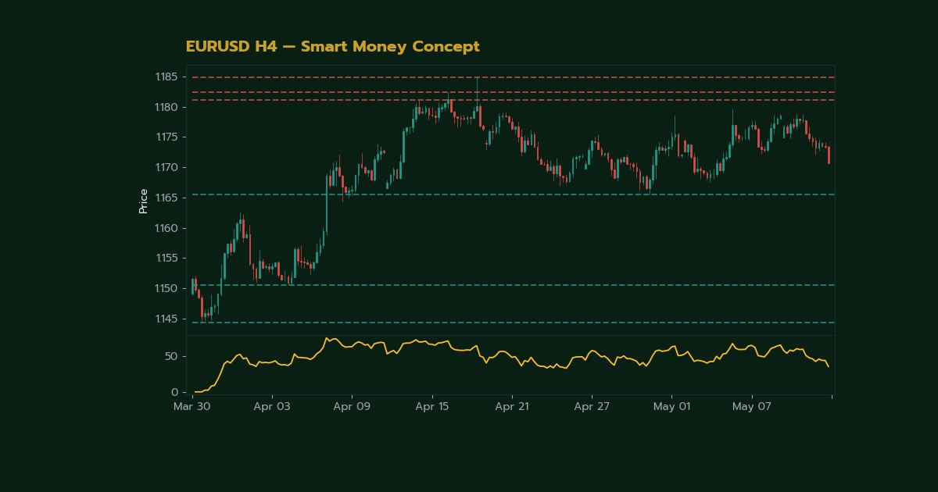Click the 1185 price axis tick

166,77
